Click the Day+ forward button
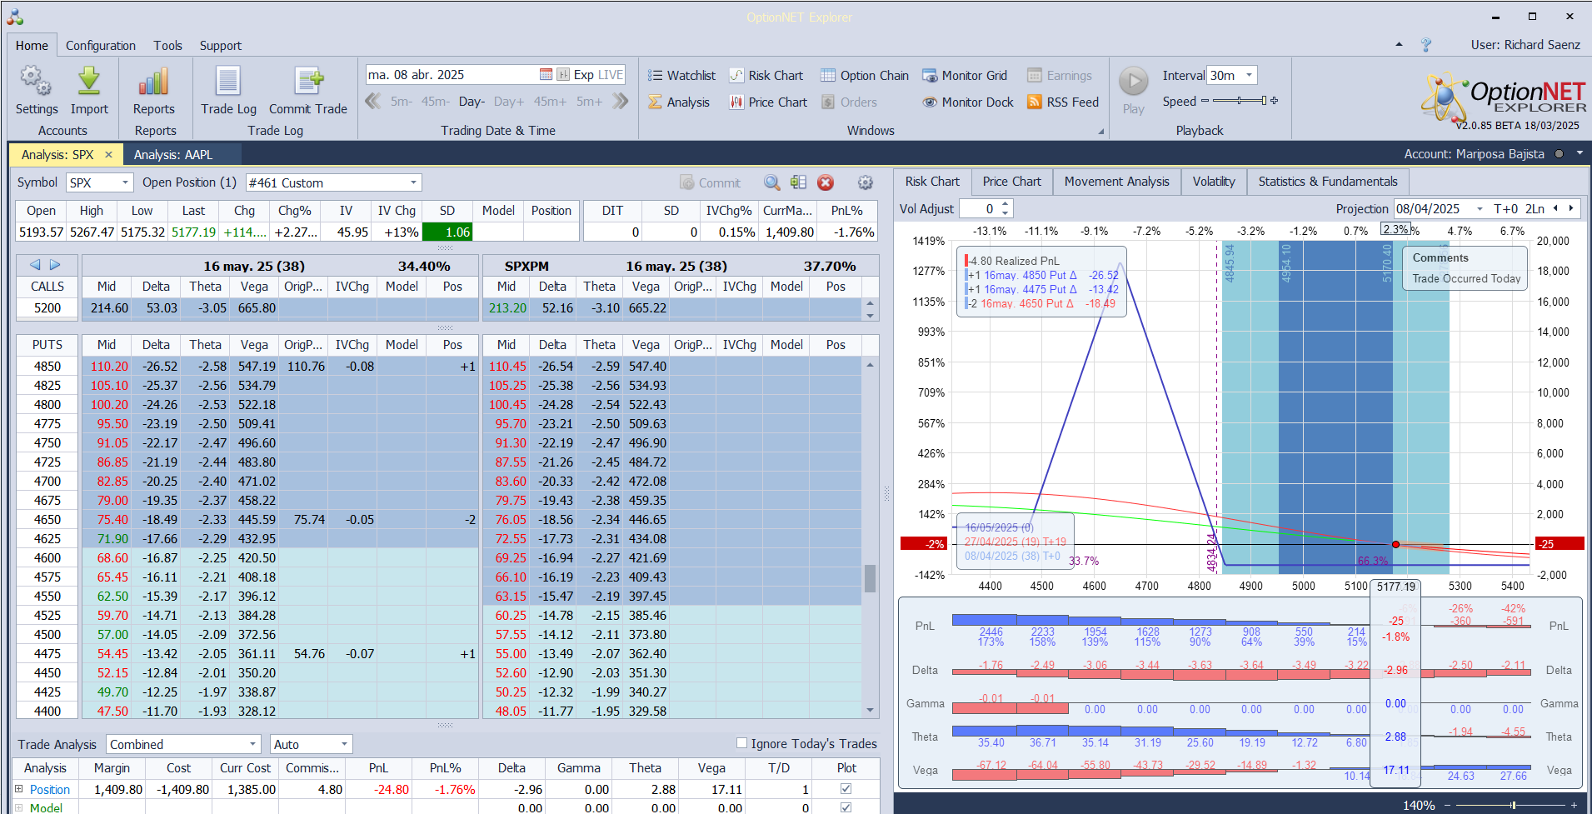 pos(508,102)
